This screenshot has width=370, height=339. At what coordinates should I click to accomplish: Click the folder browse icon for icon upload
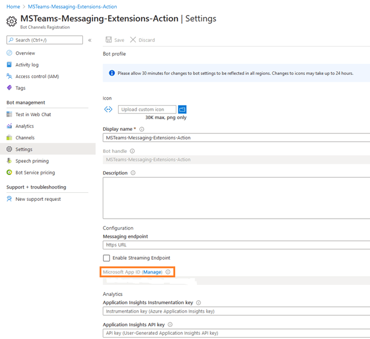pyautogui.click(x=182, y=109)
